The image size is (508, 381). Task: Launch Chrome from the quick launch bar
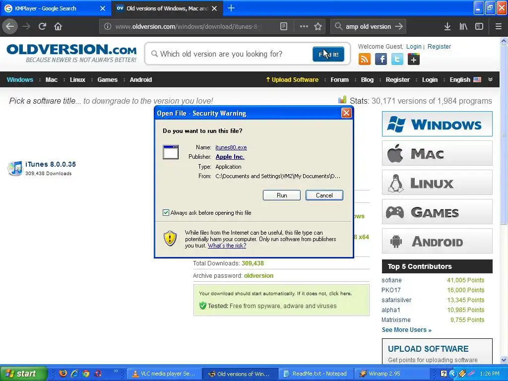tap(86, 374)
